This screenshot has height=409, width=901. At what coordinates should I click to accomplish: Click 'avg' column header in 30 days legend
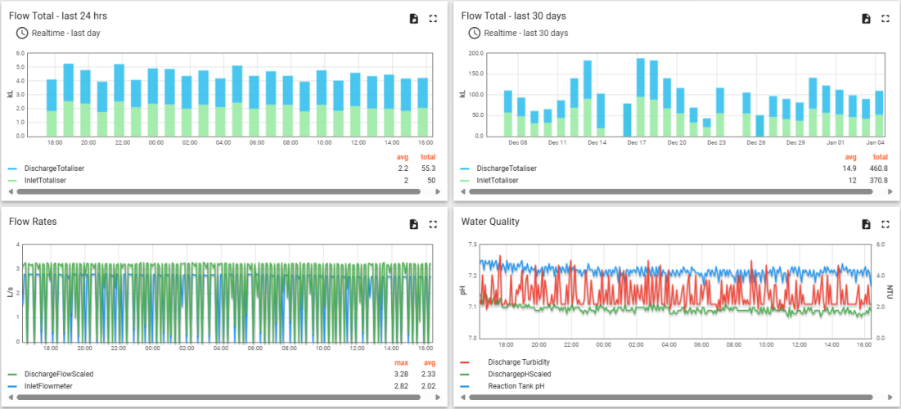850,157
